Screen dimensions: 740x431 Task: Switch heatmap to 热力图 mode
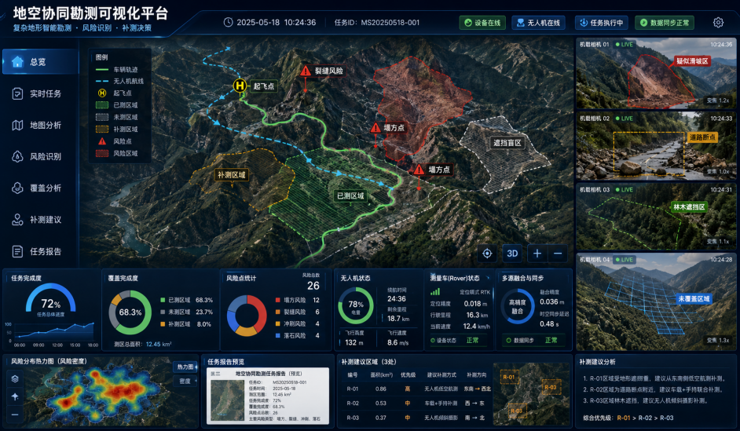coord(186,367)
